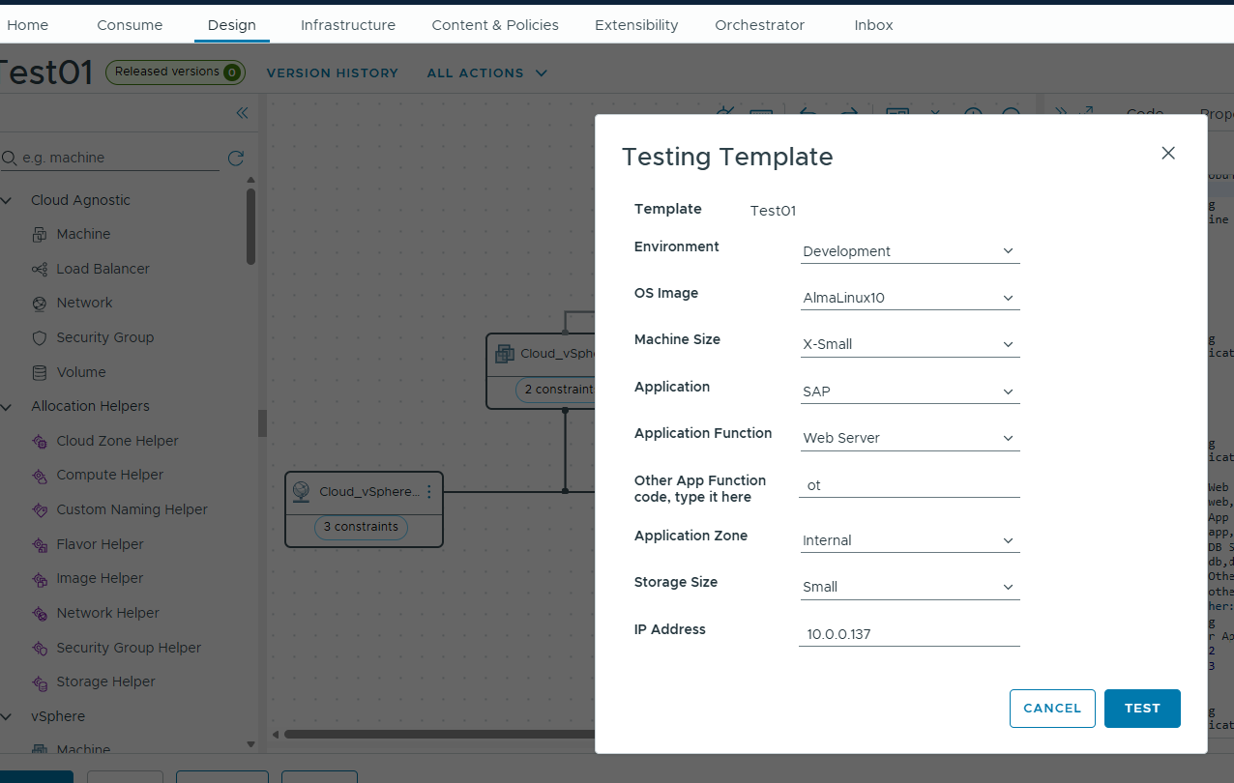Open the ALL ACTIONS menu
Image resolution: width=1234 pixels, height=783 pixels.
(x=486, y=72)
